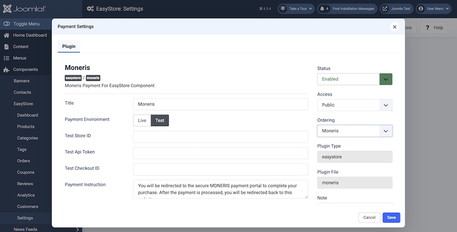
Task: Click the Save button
Action: point(391,217)
